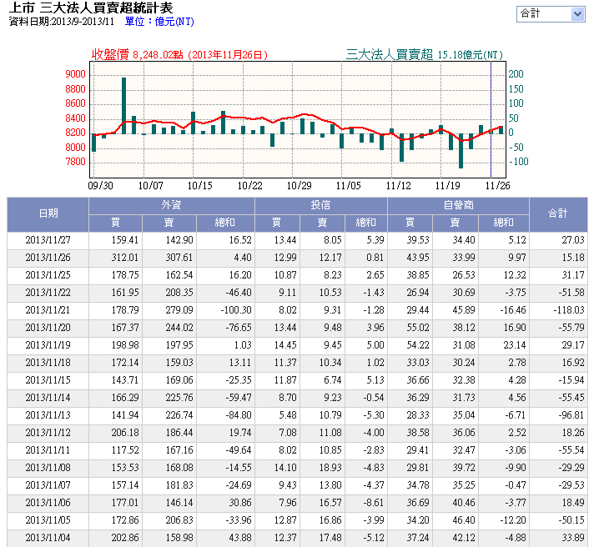Click the -96.81 total value
594x547 pixels.
[x=571, y=415]
